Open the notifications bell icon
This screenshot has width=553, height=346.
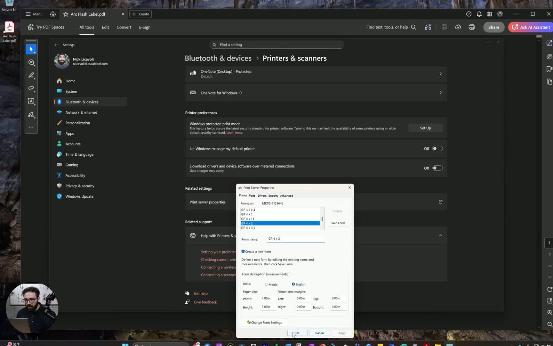pyautogui.click(x=479, y=14)
